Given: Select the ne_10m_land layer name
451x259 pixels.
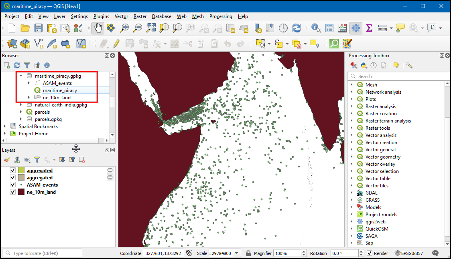Looking at the screenshot, I should (x=41, y=192).
